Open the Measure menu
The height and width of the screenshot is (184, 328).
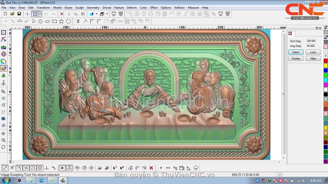(x=193, y=7)
